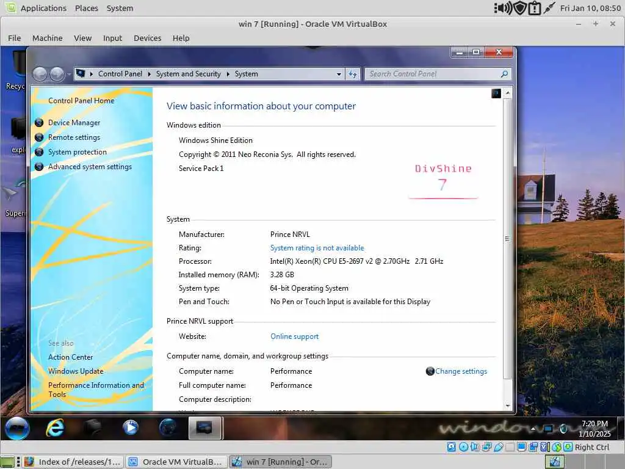Screen dimensions: 625x469
Task: Click the back navigation button
Action: [40, 74]
